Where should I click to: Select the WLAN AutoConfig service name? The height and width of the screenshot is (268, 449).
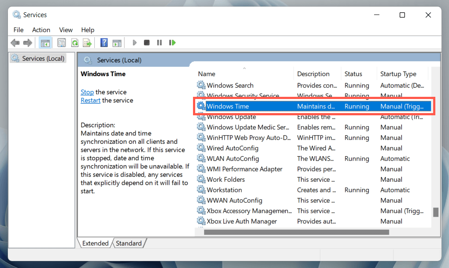point(233,158)
